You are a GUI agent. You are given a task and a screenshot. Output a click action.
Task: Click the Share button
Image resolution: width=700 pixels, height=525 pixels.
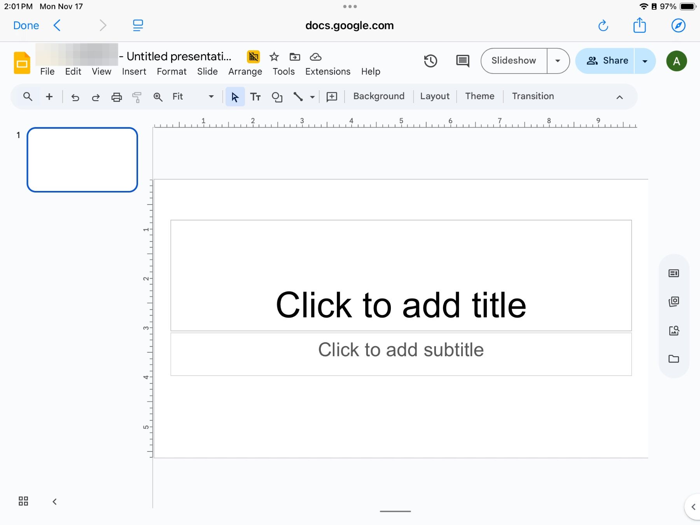click(605, 61)
